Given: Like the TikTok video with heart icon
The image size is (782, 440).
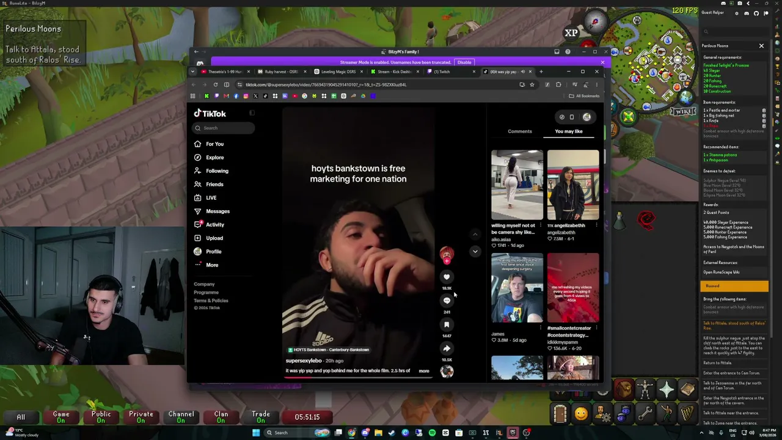Looking at the screenshot, I should (x=447, y=277).
